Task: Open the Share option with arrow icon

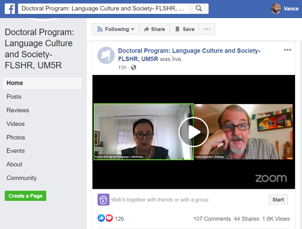Action: click(154, 29)
